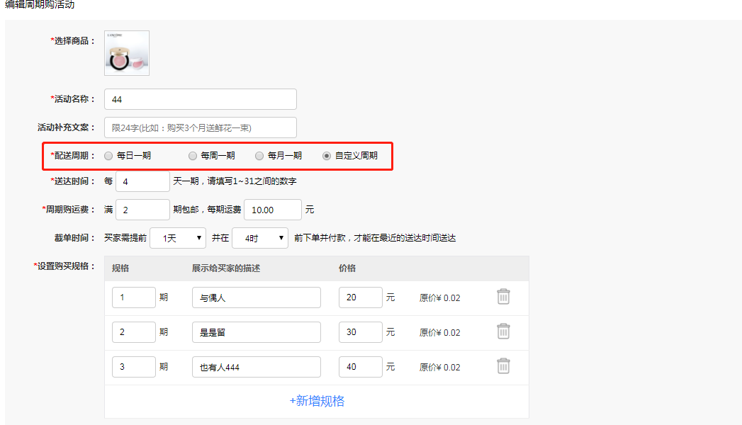Select the 自定义周期 radio button

(x=325, y=155)
